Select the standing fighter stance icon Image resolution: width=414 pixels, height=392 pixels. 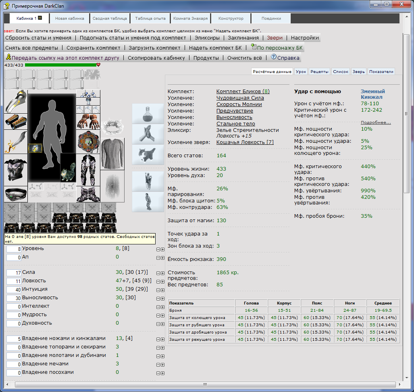pyautogui.click(x=148, y=181)
